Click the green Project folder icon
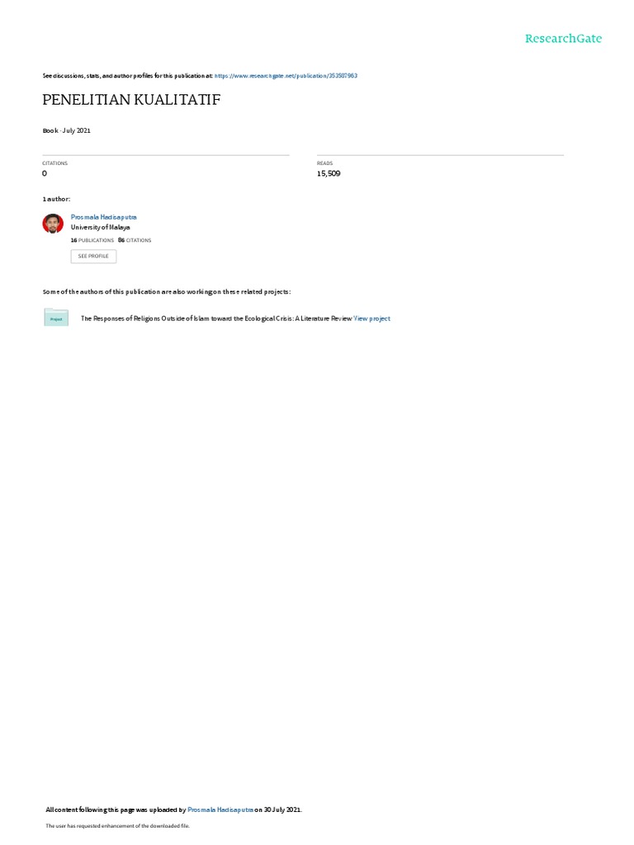 [x=56, y=318]
